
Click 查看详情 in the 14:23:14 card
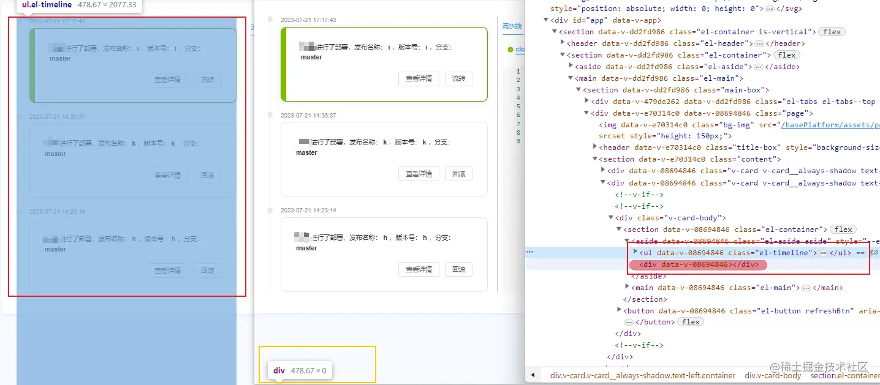(419, 269)
